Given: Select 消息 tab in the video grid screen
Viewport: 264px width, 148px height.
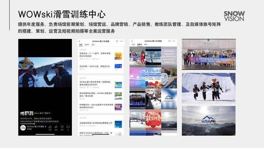Looking at the screenshot, I should [x=133, y=44].
